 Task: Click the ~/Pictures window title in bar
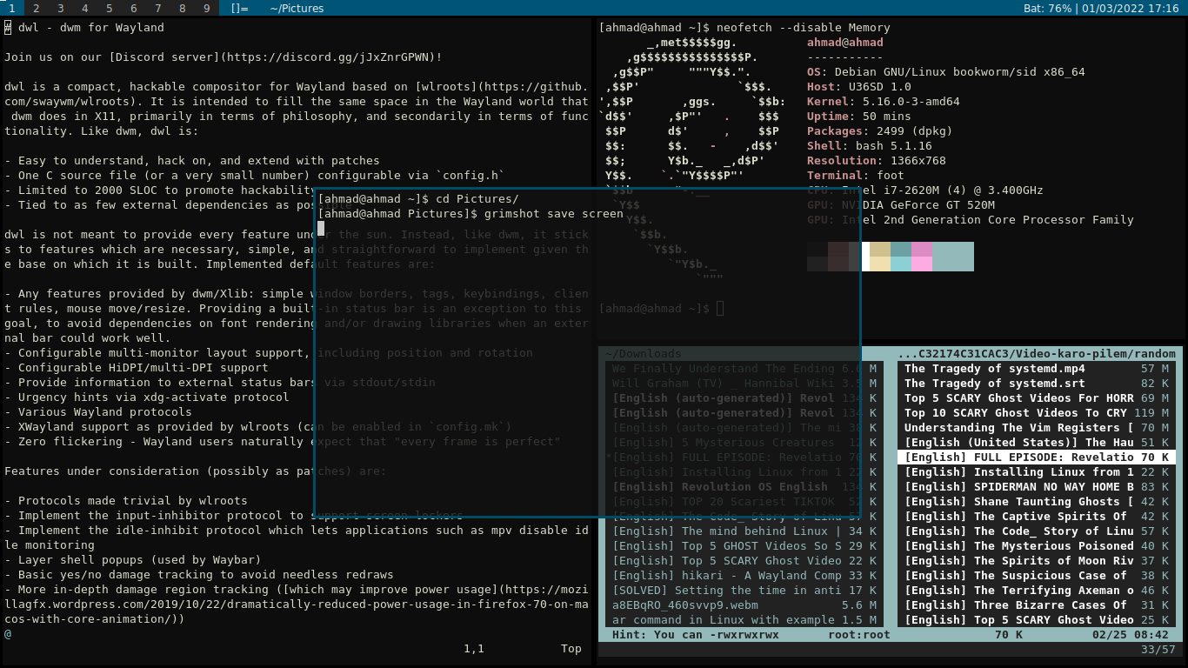coord(297,8)
